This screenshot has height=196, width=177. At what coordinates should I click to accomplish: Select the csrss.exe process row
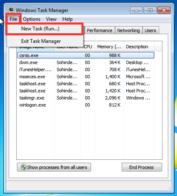[86, 55]
